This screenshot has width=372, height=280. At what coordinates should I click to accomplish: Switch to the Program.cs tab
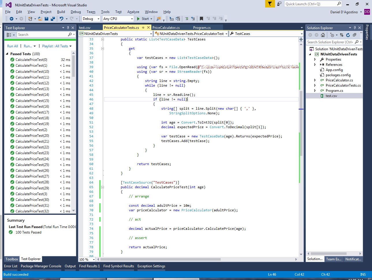pyautogui.click(x=202, y=28)
